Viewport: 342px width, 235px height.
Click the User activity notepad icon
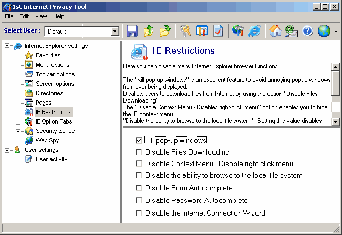click(29, 159)
